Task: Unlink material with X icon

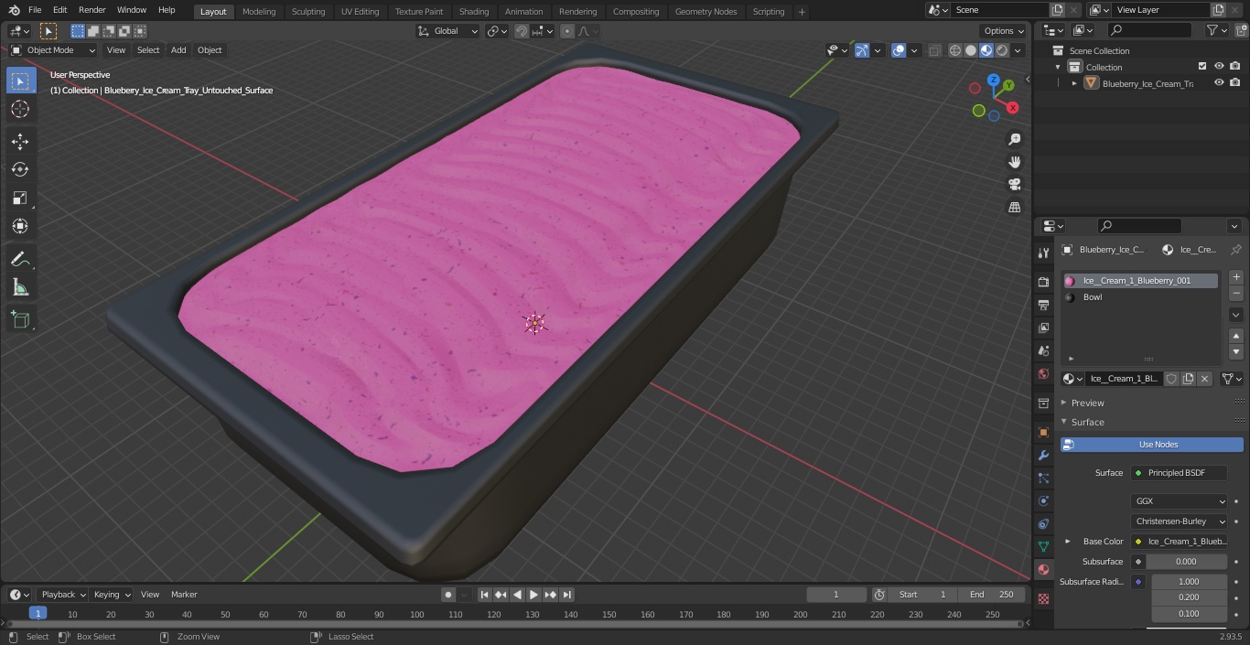Action: [1204, 379]
